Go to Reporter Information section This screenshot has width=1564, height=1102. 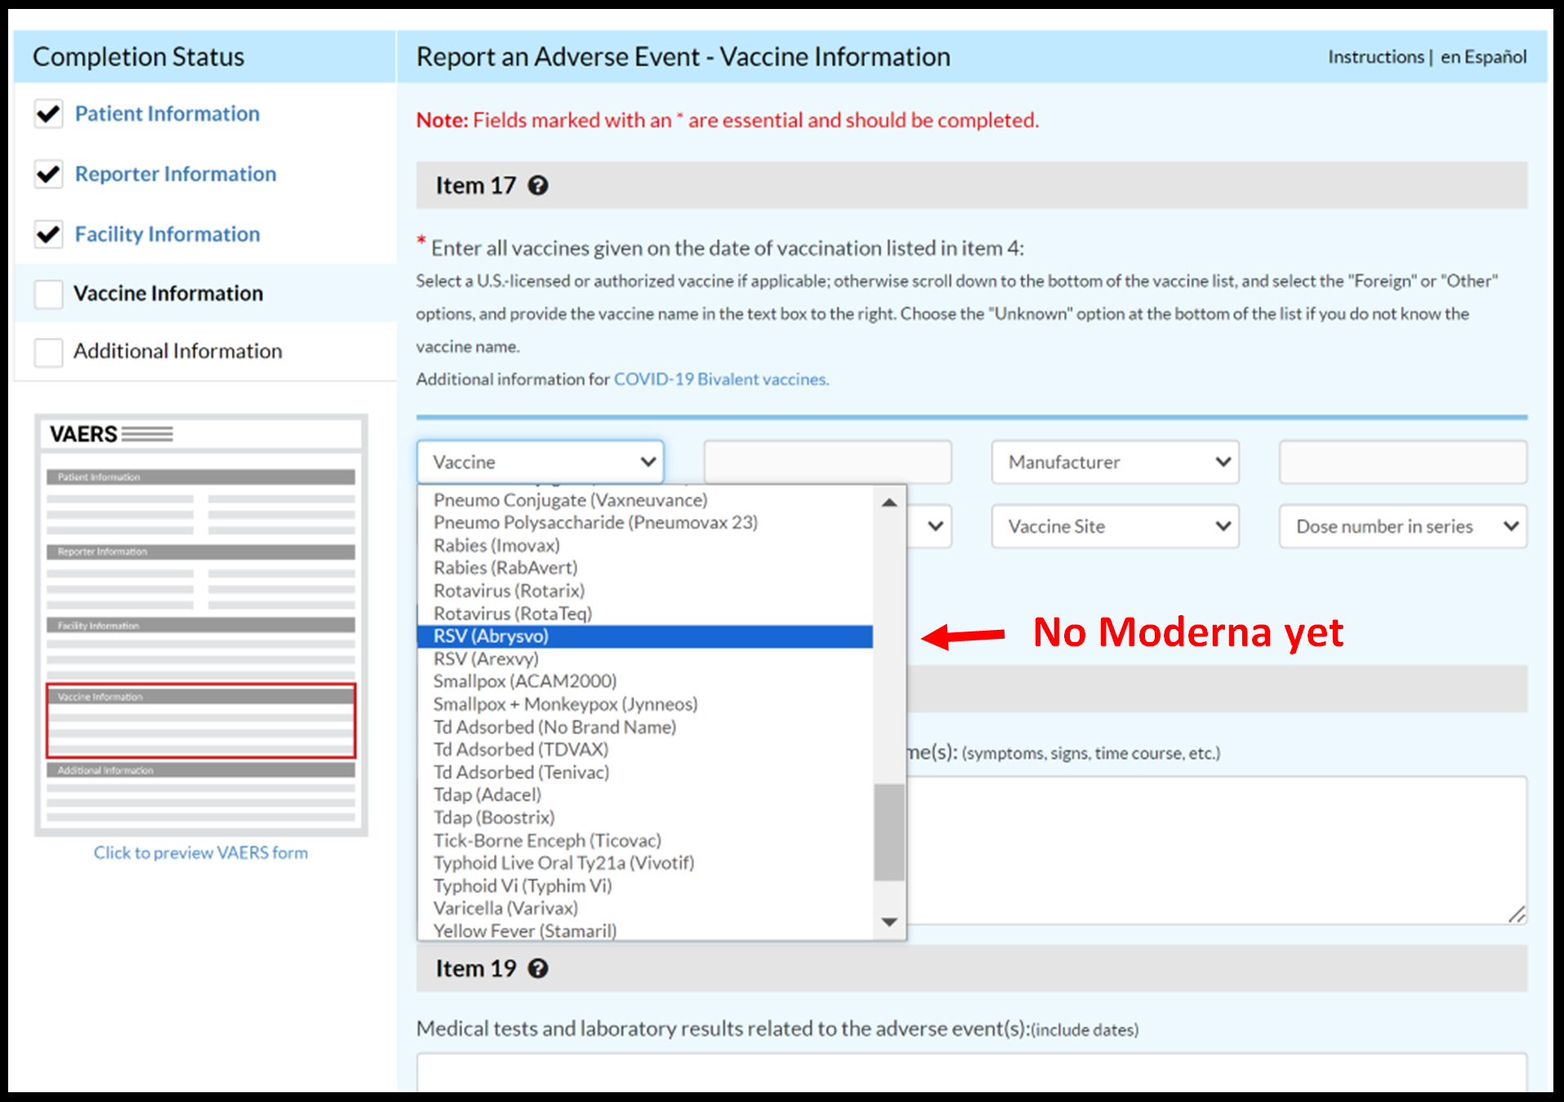(x=176, y=174)
